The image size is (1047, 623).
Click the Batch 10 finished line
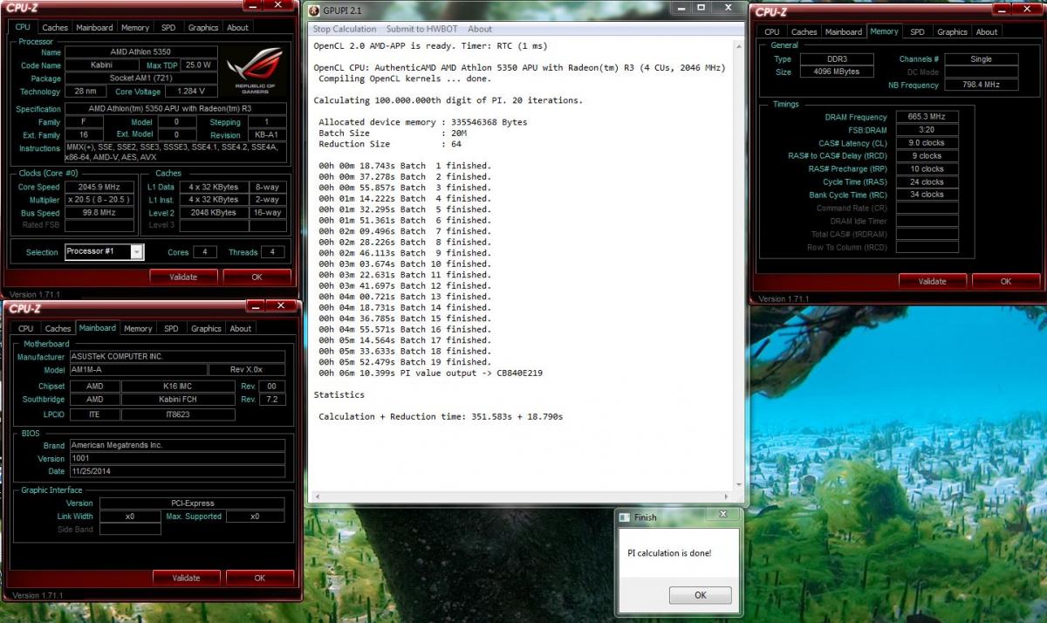[x=404, y=264]
